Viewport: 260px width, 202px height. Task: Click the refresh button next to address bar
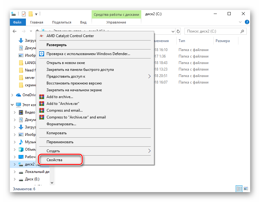[178, 31]
